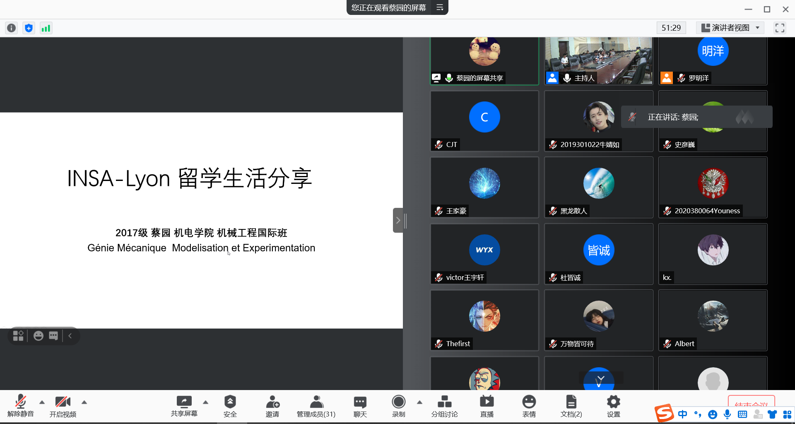Expand share options arrow next to 共享屏幕

click(205, 402)
